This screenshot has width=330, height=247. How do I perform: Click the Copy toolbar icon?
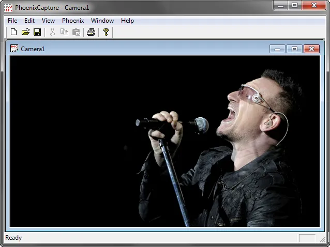(x=64, y=32)
